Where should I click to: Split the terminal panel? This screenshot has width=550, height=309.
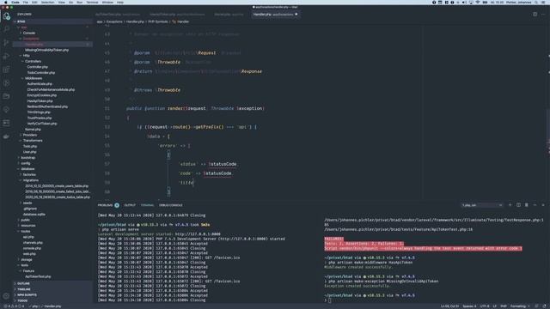point(518,205)
